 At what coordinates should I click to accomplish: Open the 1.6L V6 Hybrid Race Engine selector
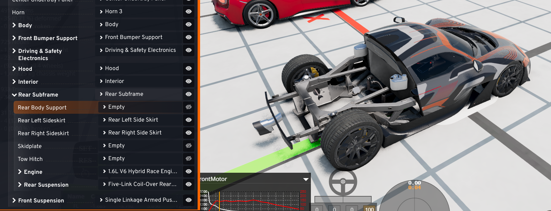pos(140,171)
